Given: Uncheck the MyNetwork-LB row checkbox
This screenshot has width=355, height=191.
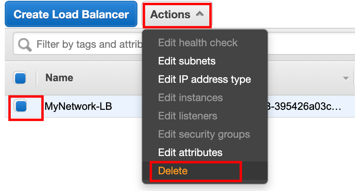Looking at the screenshot, I should click(x=21, y=106).
